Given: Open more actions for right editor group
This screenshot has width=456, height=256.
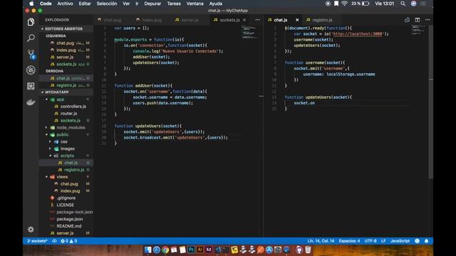Looking at the screenshot, I should coord(427,20).
